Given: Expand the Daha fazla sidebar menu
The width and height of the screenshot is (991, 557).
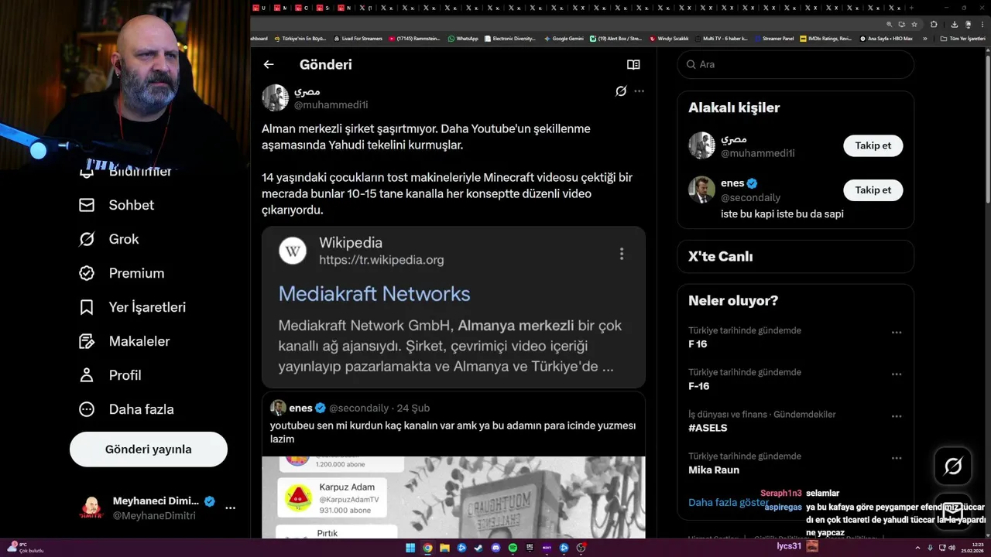Looking at the screenshot, I should point(127,409).
